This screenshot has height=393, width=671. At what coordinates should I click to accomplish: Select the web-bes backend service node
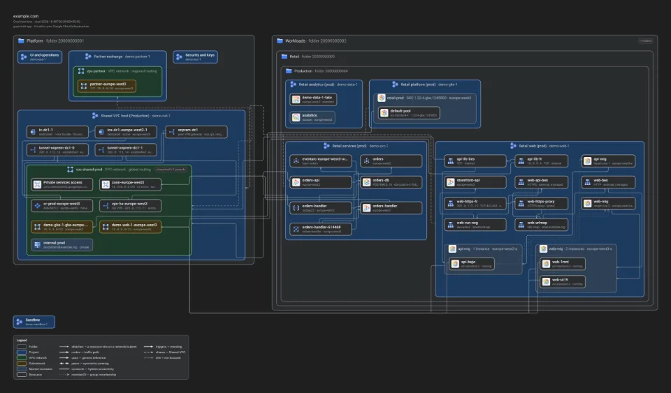click(608, 182)
